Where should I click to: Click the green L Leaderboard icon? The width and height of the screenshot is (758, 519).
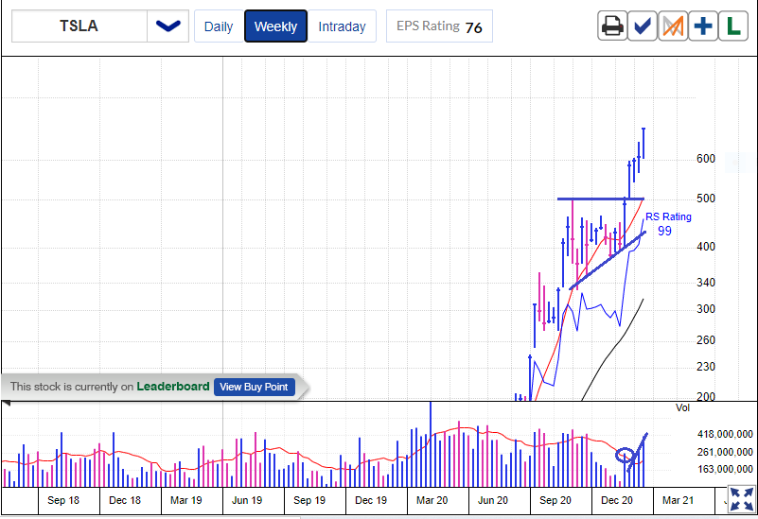click(x=733, y=26)
